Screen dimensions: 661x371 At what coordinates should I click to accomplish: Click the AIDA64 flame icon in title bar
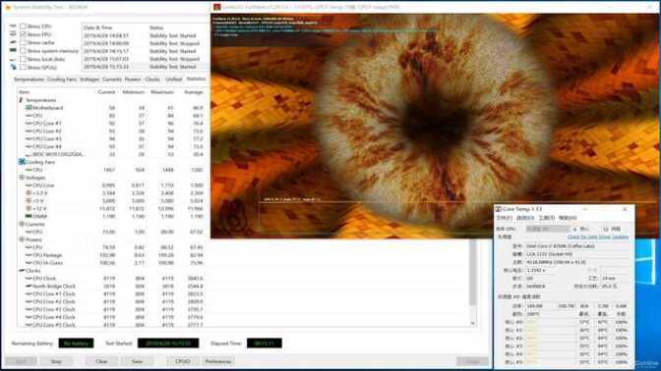coord(8,7)
